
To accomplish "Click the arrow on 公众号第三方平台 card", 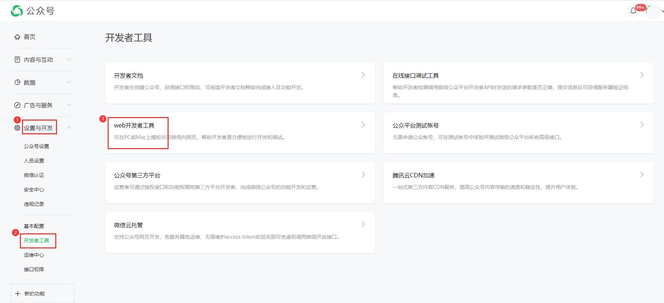I will [363, 174].
